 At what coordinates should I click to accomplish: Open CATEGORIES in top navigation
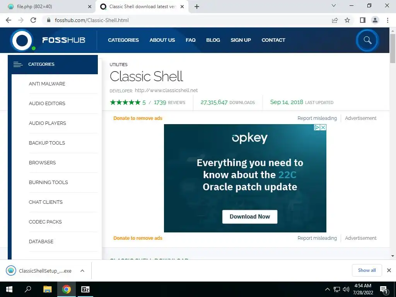pyautogui.click(x=123, y=40)
